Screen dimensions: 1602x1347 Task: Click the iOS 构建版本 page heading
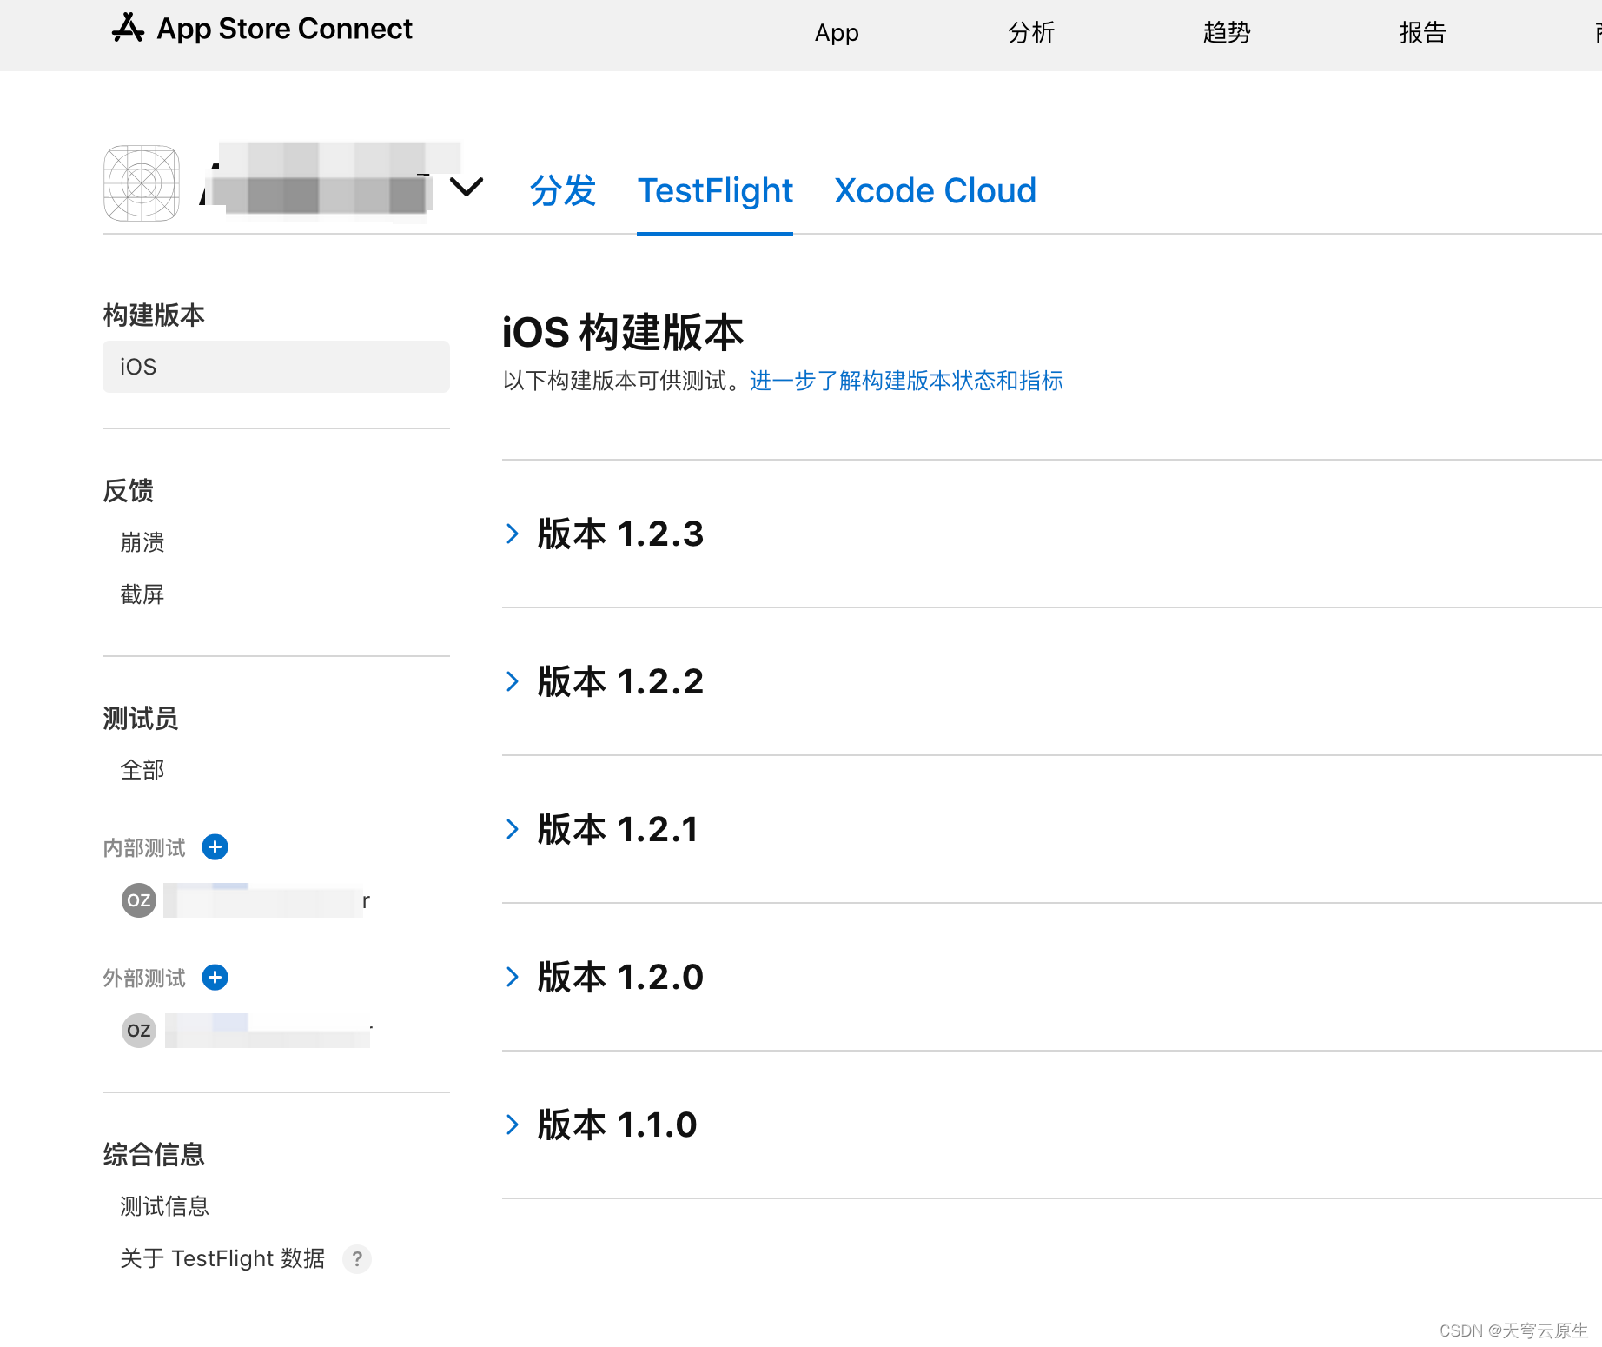coord(623,333)
